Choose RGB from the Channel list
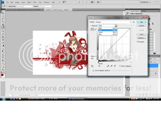 107,28
